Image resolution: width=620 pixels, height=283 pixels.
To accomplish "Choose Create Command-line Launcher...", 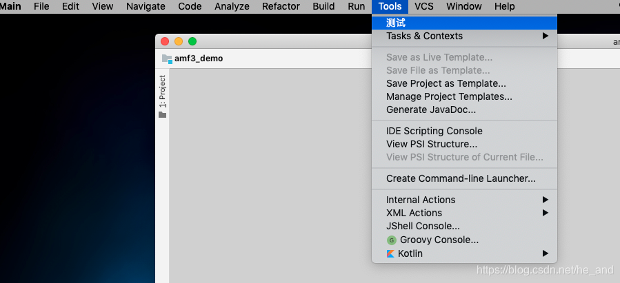I will (x=464, y=178).
